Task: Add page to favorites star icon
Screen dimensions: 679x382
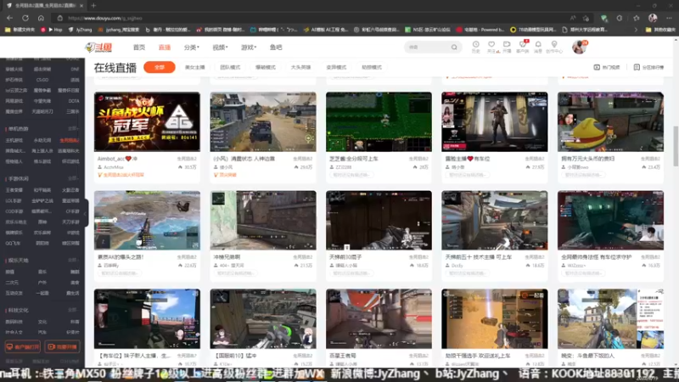Action: (586, 18)
